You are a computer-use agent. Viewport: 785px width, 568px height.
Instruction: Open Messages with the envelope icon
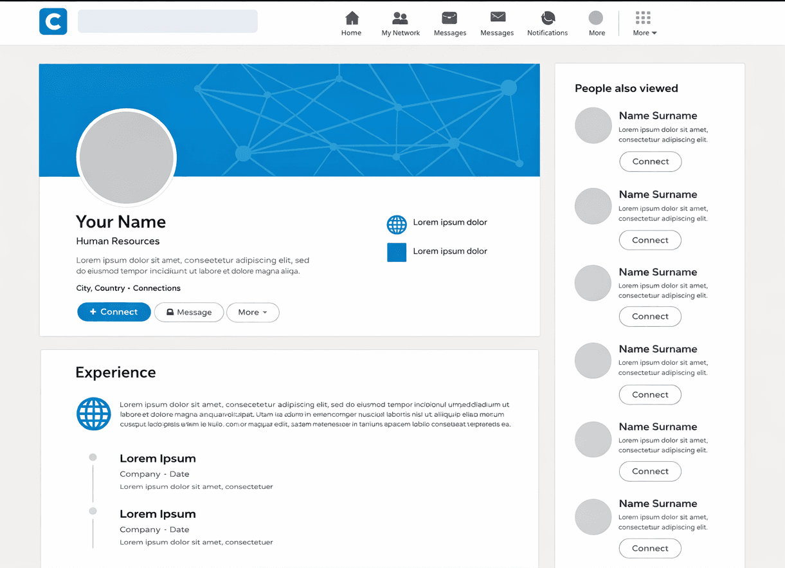(497, 17)
